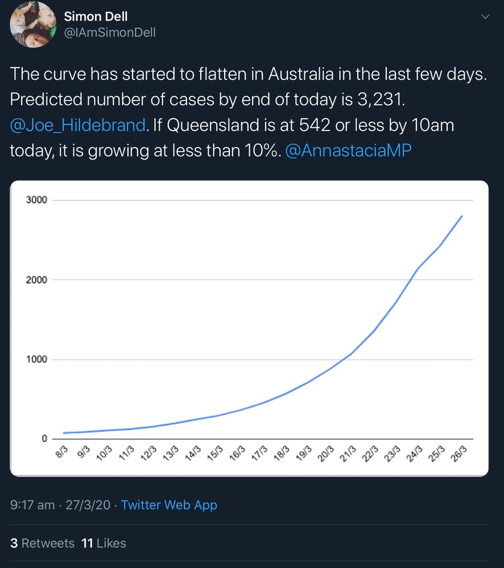The image size is (504, 568).
Task: View the 11 Likes list
Action: tap(104, 543)
